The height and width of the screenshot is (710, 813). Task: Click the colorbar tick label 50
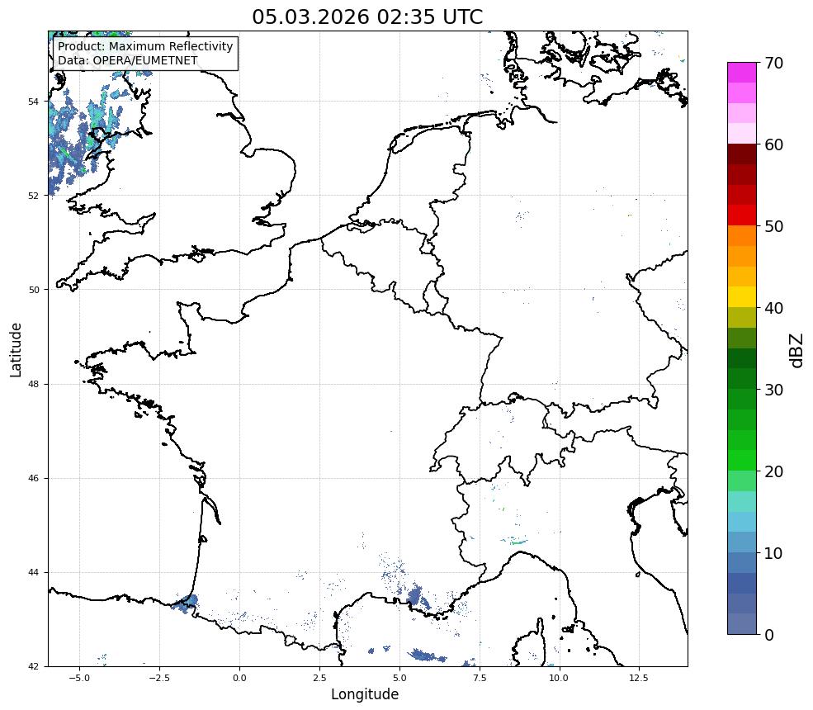tap(773, 227)
